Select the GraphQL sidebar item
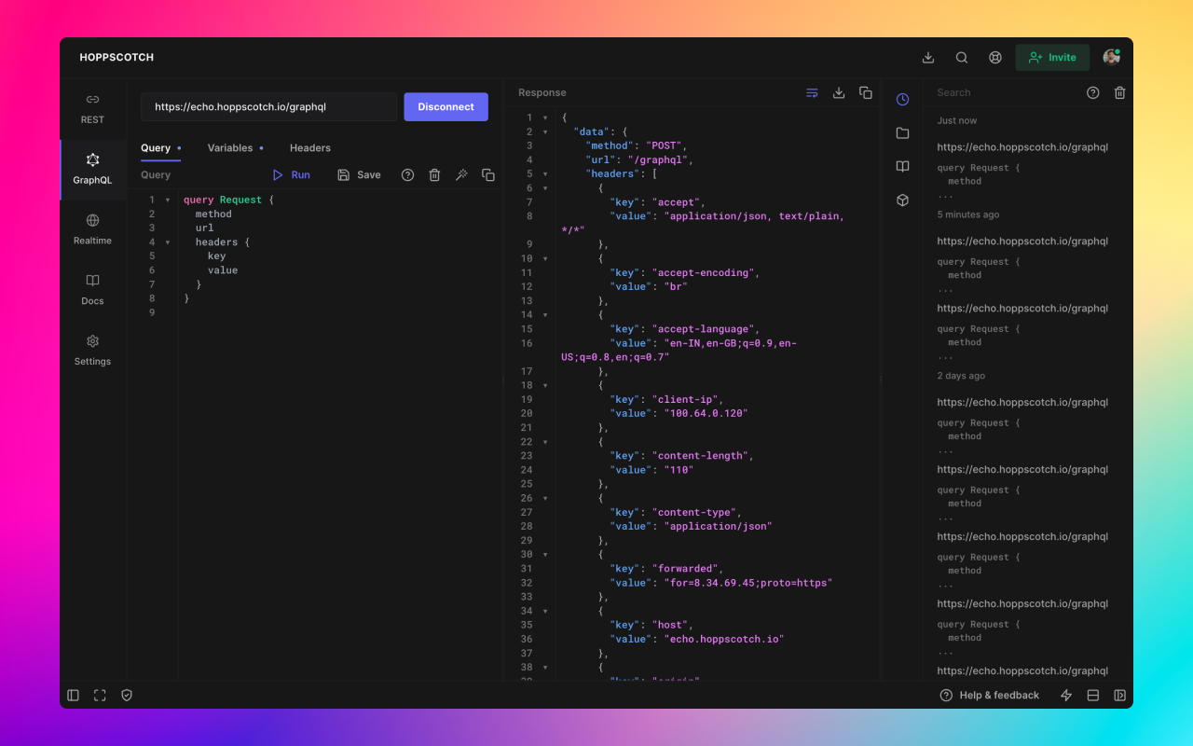Screen dimensions: 1193x746 pyautogui.click(x=92, y=170)
